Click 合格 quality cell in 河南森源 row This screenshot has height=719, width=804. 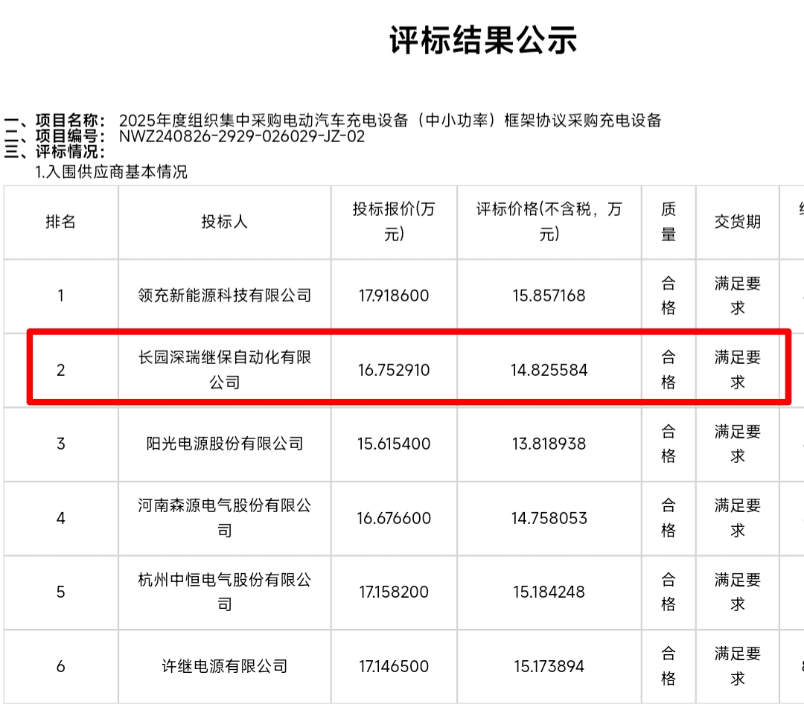[x=669, y=518]
